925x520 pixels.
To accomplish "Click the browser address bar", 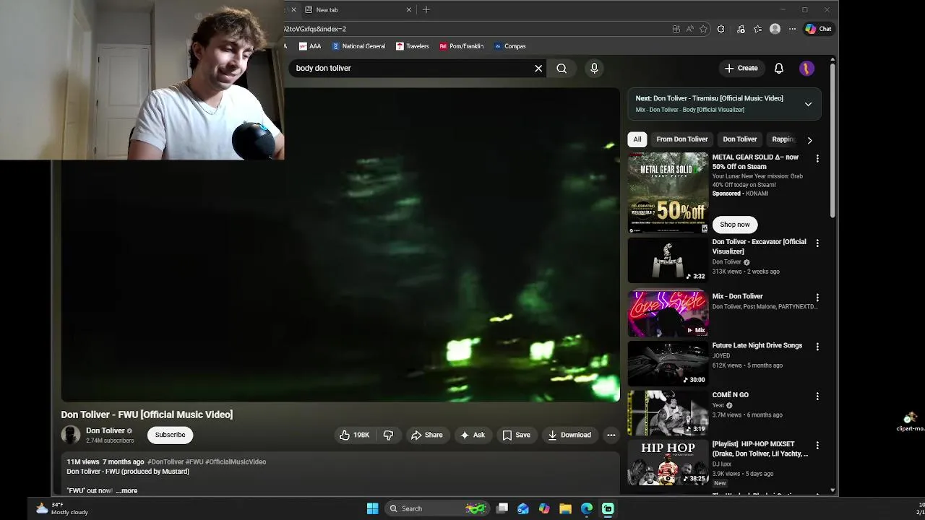I will tap(477, 29).
